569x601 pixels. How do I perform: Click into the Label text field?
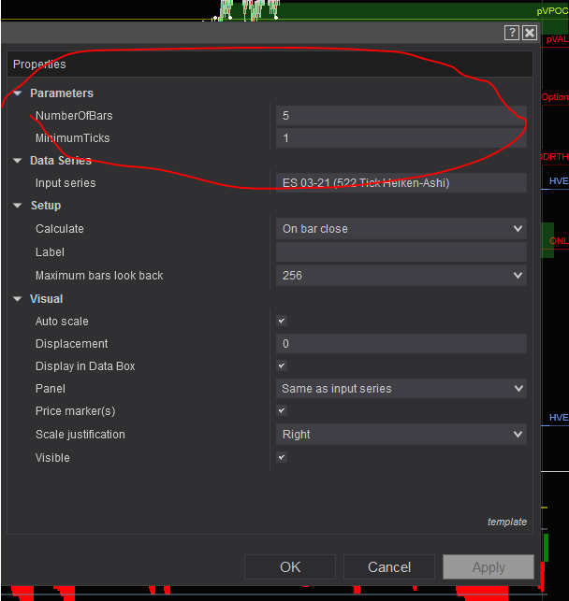tap(401, 252)
